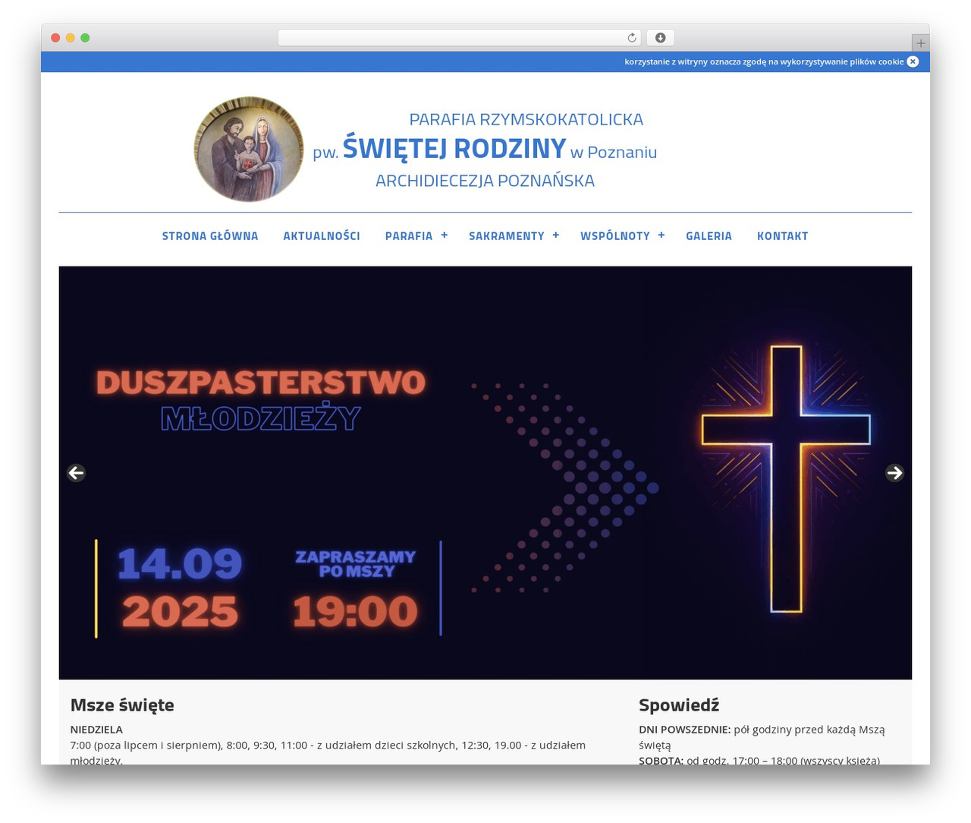Viewport: 971px width, 823px height.
Task: Open the Galeria menu item
Action: [x=709, y=236]
